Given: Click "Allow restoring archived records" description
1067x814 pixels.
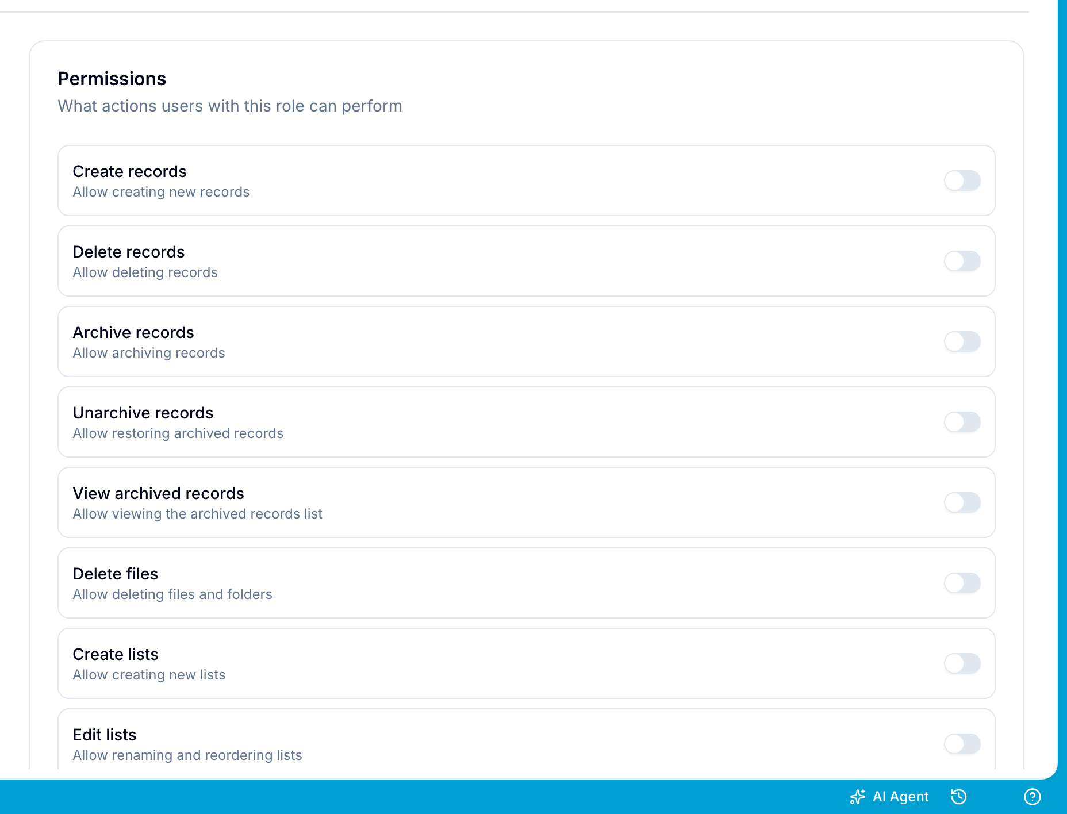Looking at the screenshot, I should (178, 433).
